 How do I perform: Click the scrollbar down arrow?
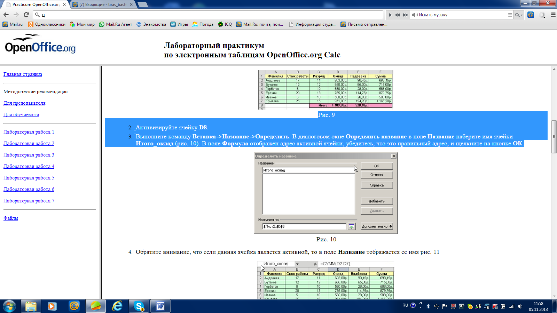[554, 296]
